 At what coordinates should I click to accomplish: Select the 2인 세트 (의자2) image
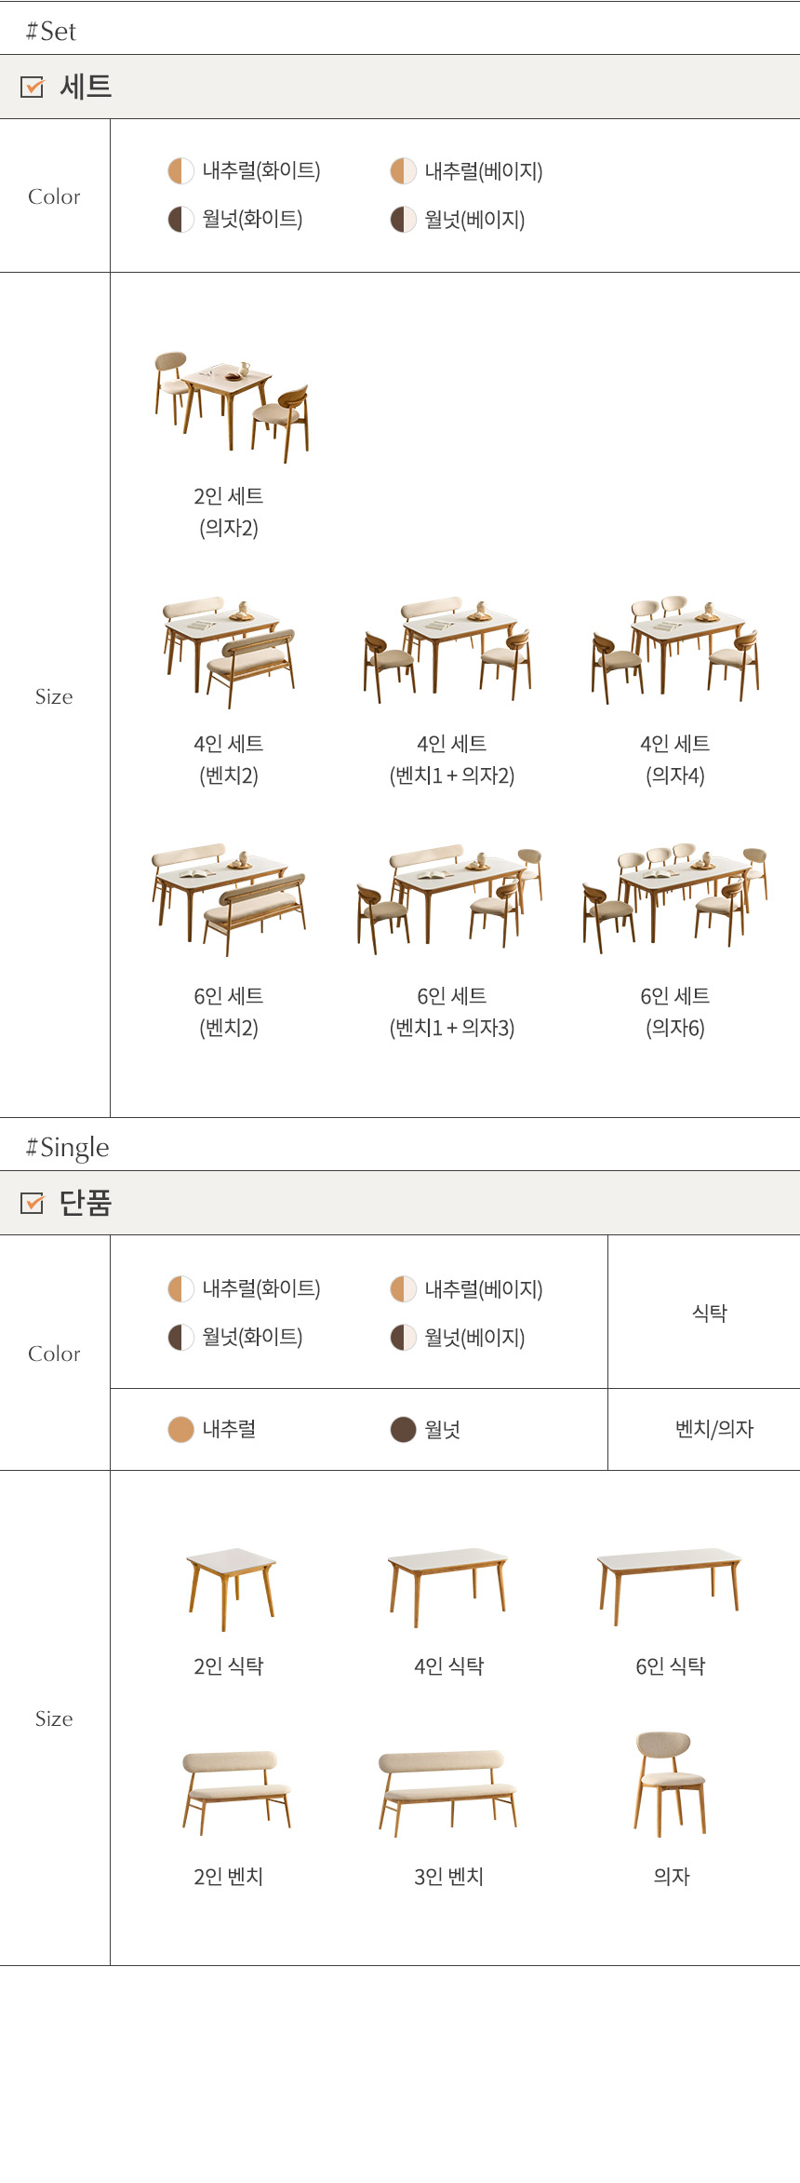(231, 406)
